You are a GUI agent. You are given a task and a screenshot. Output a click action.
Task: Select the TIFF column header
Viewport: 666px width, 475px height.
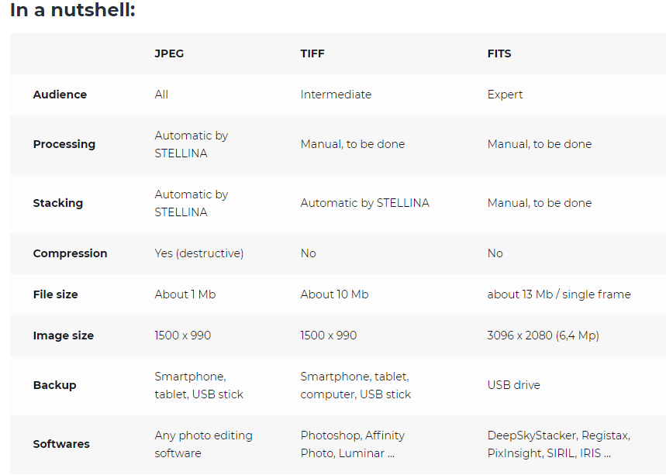(x=312, y=54)
